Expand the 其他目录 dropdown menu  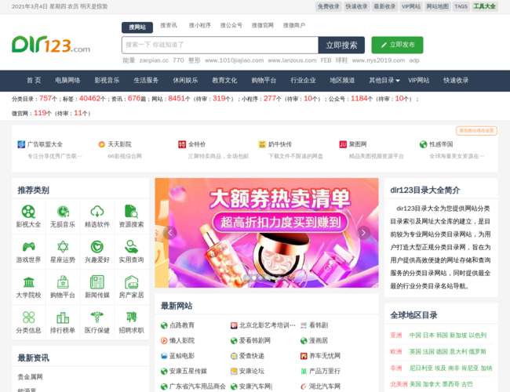tap(384, 80)
